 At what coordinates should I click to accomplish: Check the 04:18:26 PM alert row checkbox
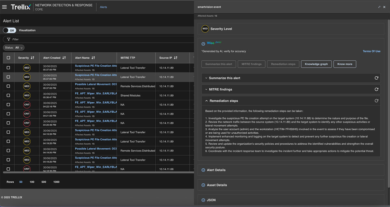click(8, 169)
